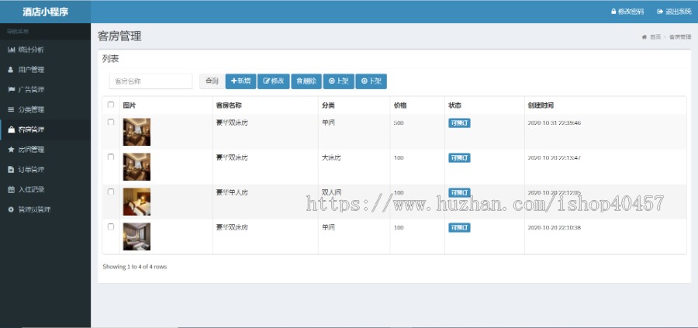Viewport: 698px width, 328px height.
Task: Click the 豪华单人房 room name
Action: point(232,192)
